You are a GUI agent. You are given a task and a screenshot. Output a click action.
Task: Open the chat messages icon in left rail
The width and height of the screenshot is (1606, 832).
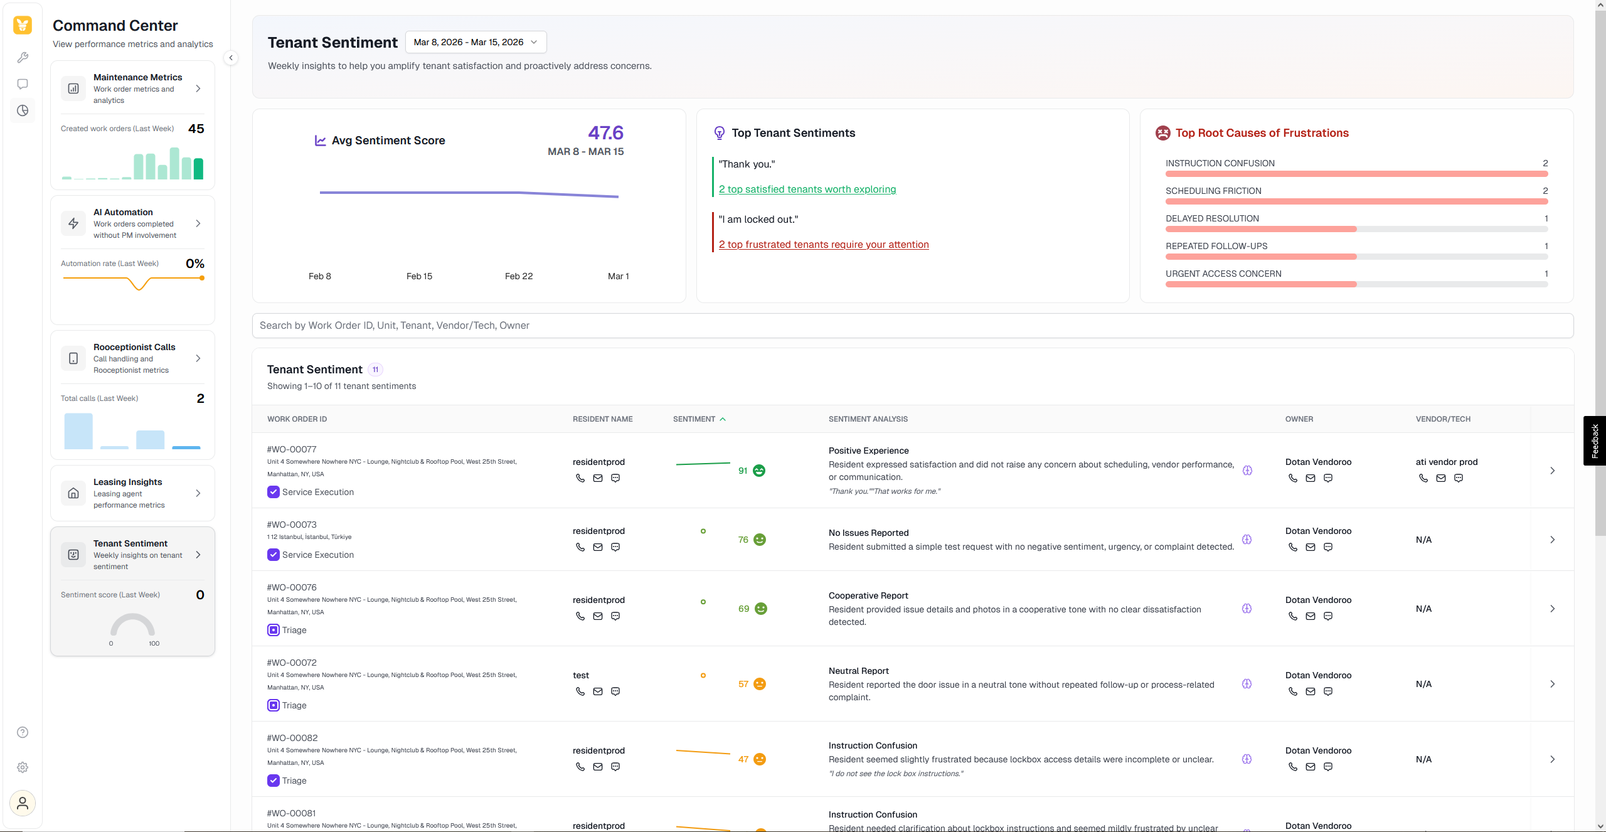[23, 84]
